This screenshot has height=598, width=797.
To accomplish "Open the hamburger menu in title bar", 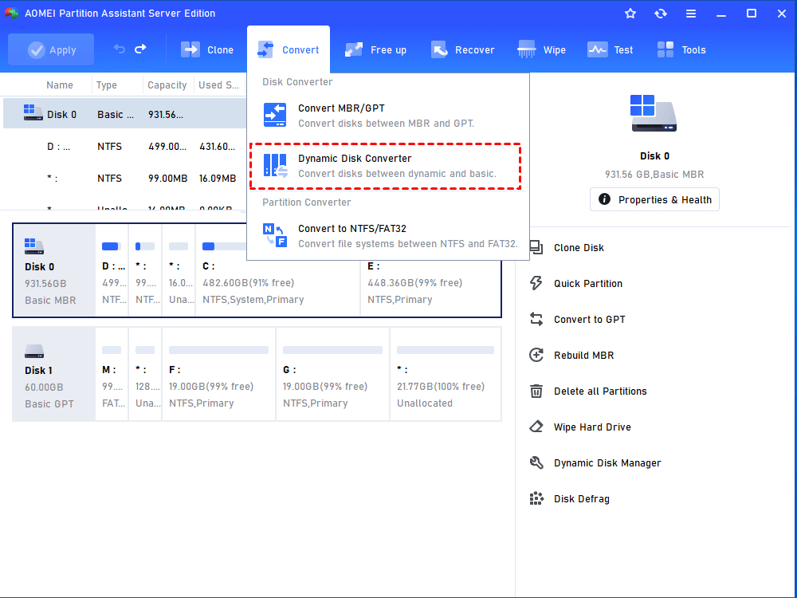I will point(690,14).
